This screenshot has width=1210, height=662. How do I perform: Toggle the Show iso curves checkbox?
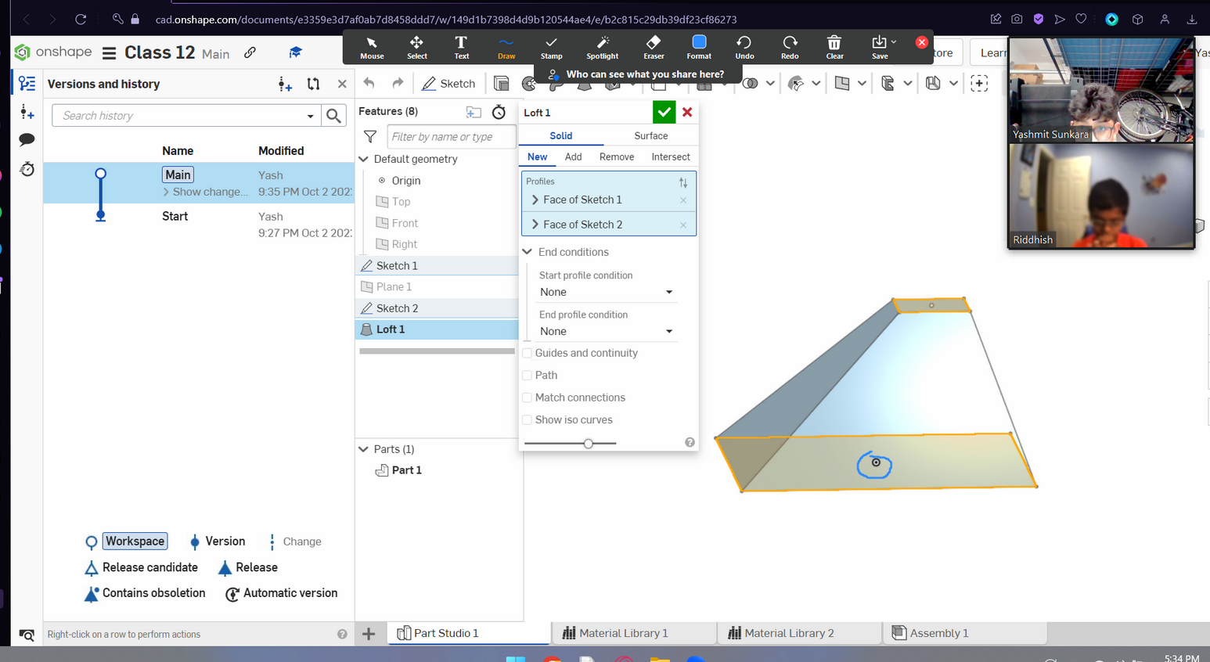coord(528,420)
